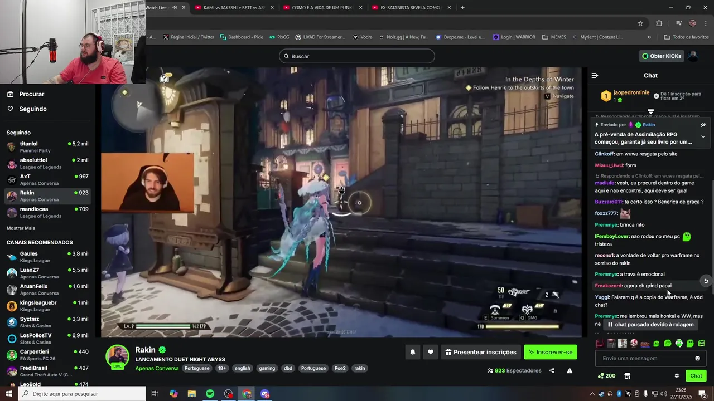Image resolution: width=714 pixels, height=401 pixels.
Task: Open a new browser tab
Action: click(462, 7)
